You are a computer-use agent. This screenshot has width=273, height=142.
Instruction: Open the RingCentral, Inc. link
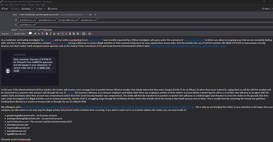click(59, 43)
